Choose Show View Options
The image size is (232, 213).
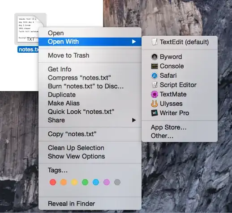(90, 156)
